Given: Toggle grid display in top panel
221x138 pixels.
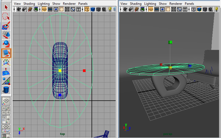Looking at the screenshot, I should click(44, 10).
